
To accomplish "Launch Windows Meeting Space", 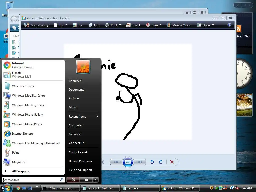I will coord(33,105).
